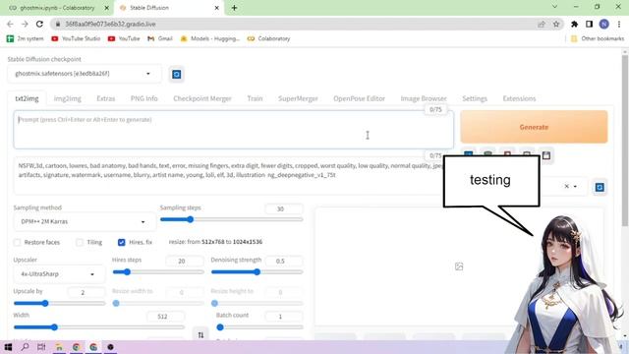Viewport: 629px width, 354px height.
Task: Go forward in browser history
Action: [25, 24]
